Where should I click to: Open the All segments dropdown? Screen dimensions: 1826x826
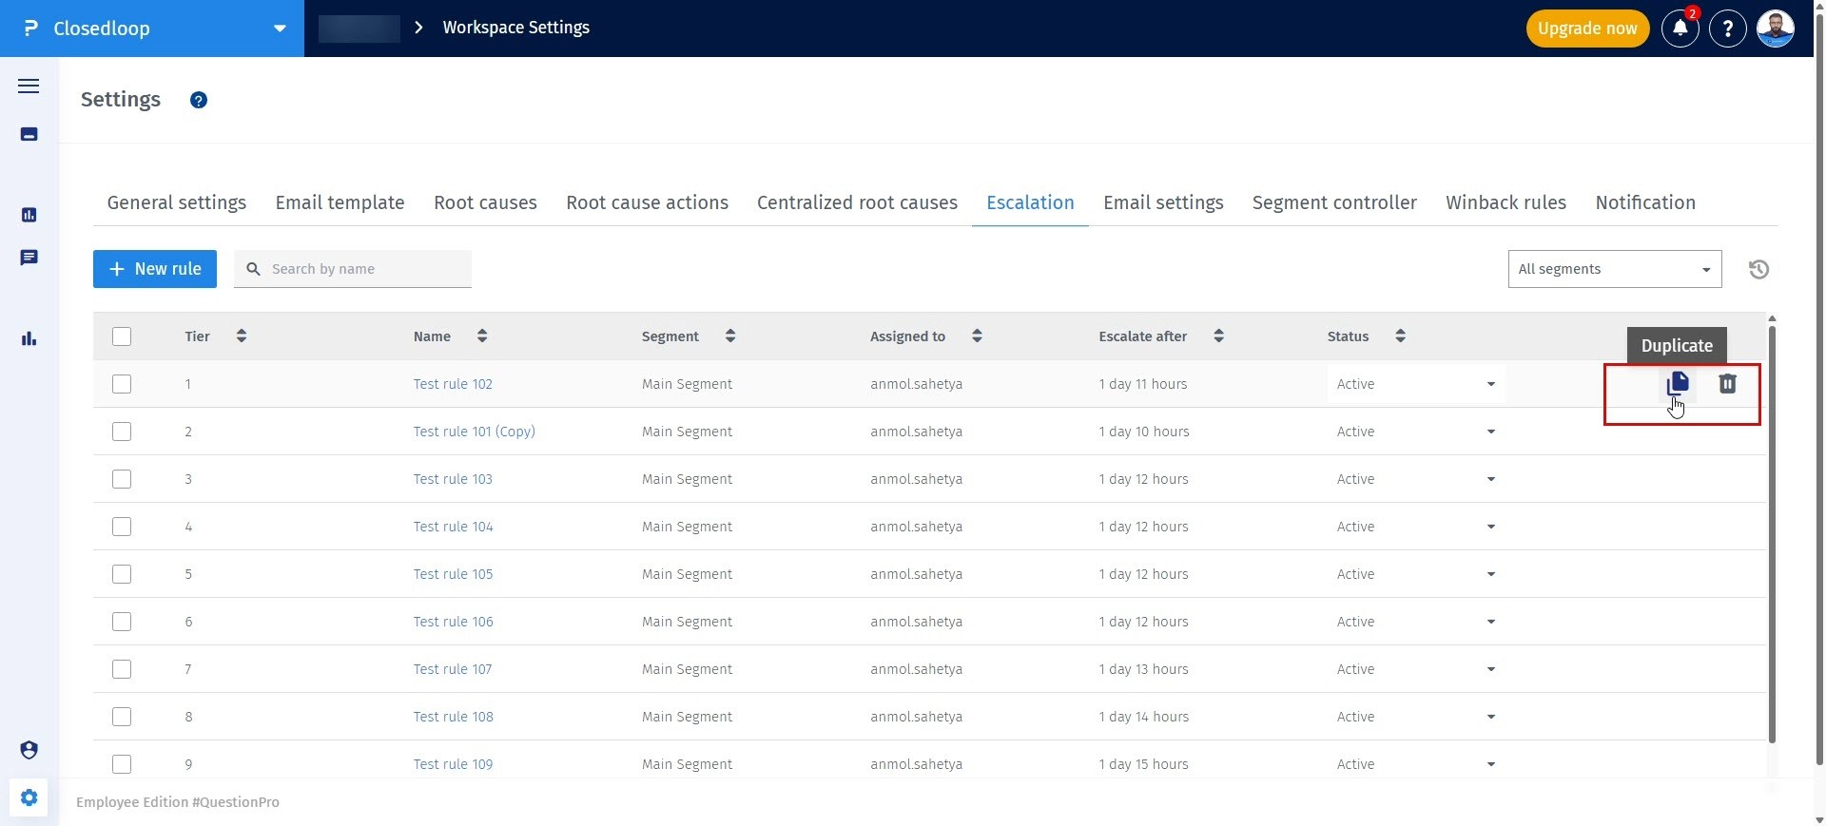[1614, 269]
